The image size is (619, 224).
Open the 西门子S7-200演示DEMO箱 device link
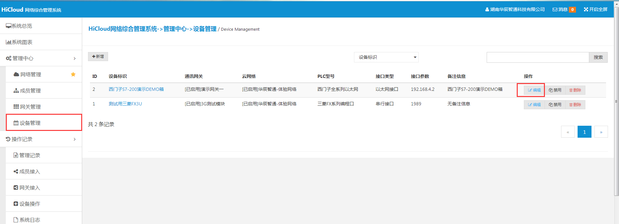tap(136, 89)
